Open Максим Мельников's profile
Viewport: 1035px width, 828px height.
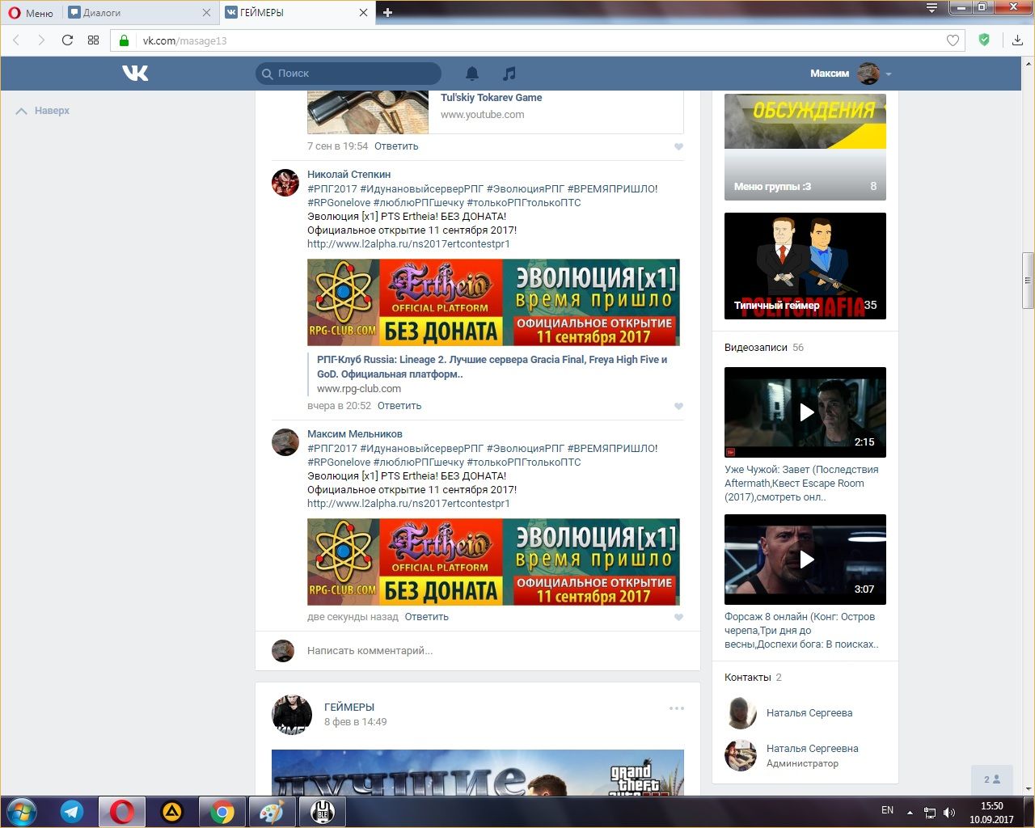[x=354, y=433]
